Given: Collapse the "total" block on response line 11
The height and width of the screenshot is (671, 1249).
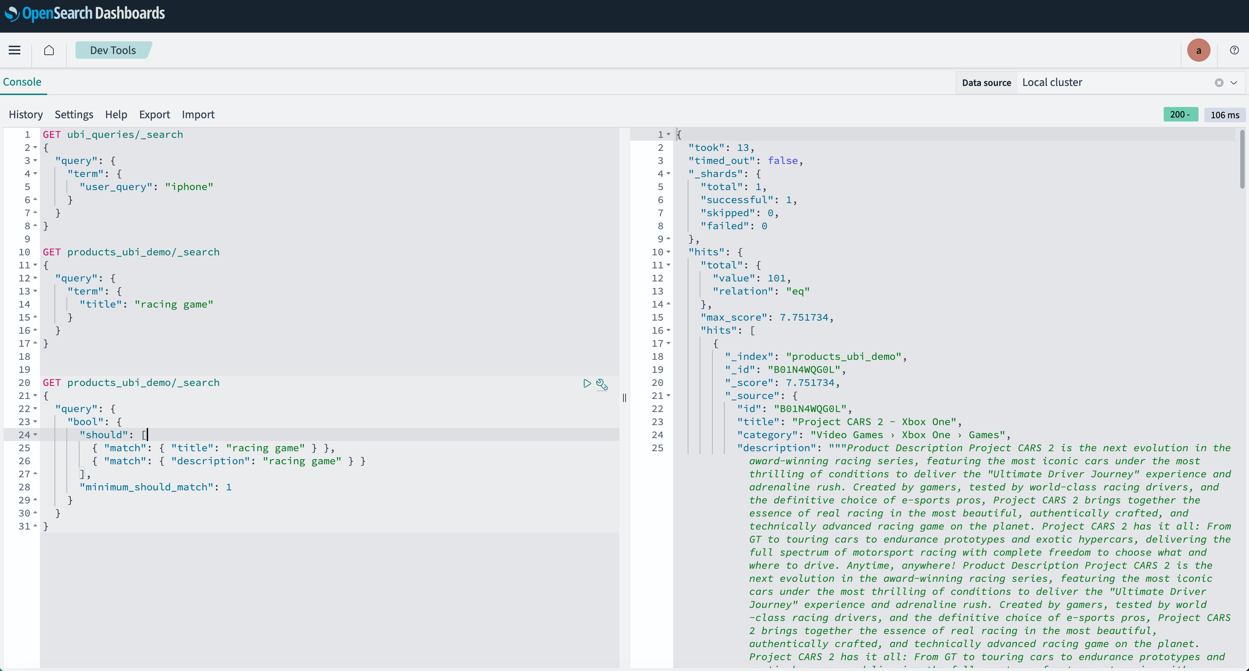Looking at the screenshot, I should pos(669,265).
